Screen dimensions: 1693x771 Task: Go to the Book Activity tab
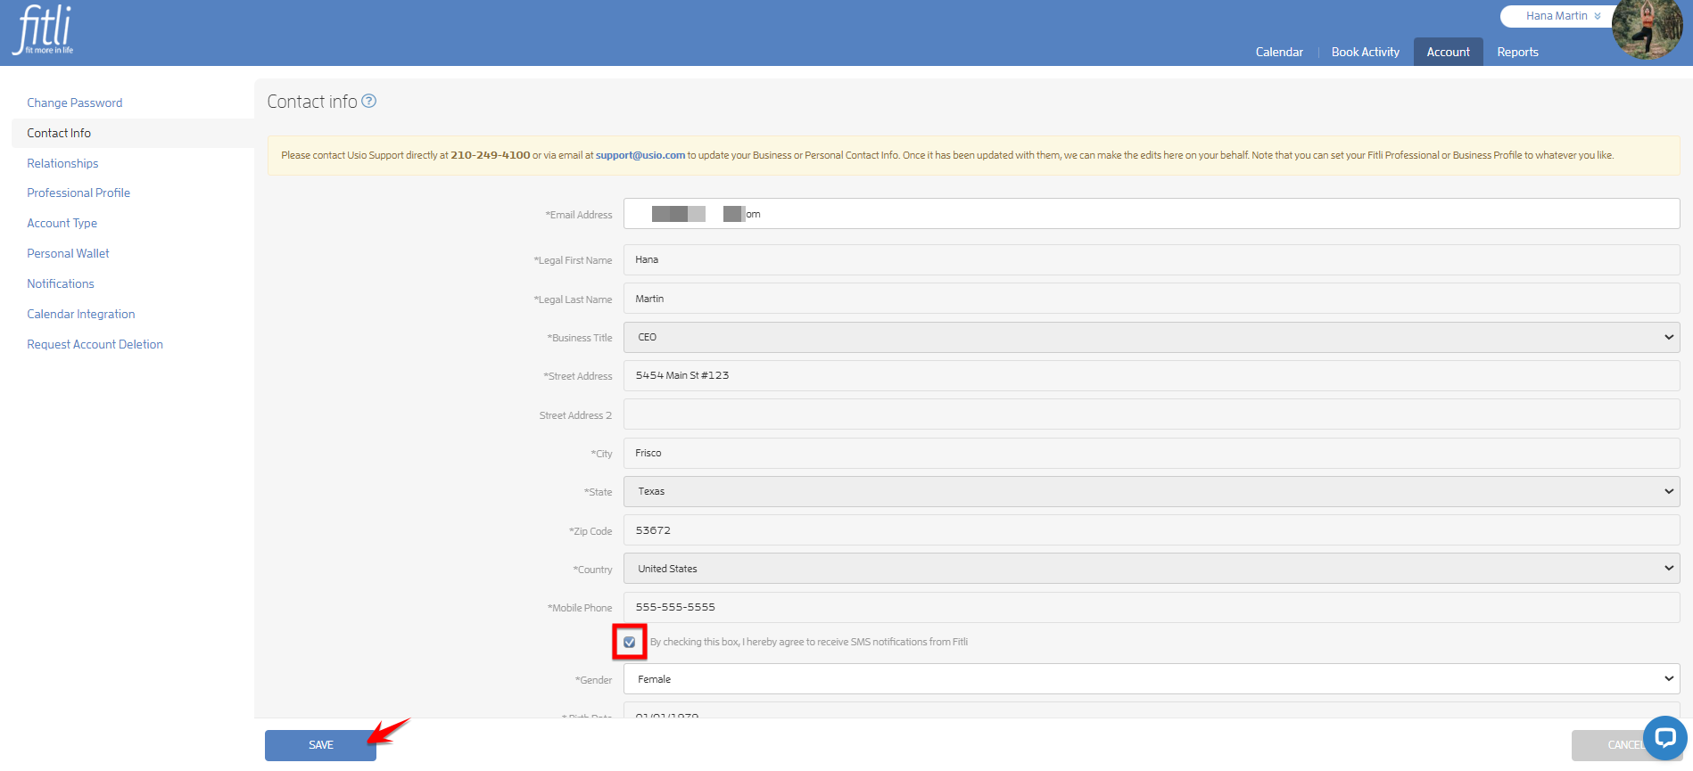[1365, 52]
